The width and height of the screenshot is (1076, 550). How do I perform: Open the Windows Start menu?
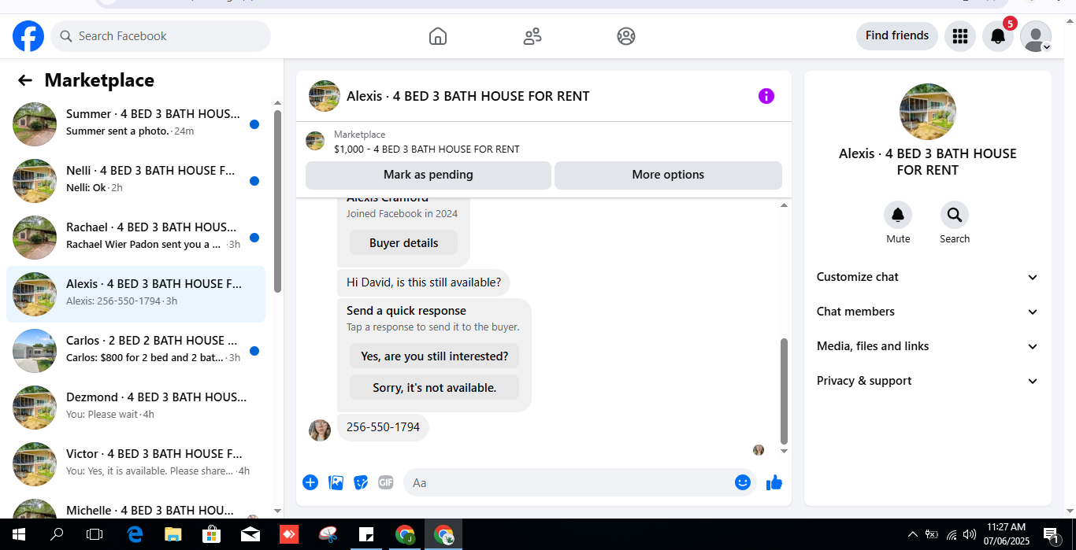point(19,534)
